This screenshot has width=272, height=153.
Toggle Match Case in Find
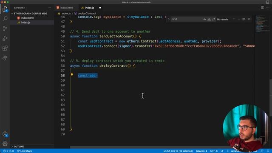[205, 19]
